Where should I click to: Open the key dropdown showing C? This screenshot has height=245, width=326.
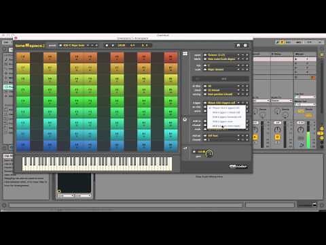(221, 65)
